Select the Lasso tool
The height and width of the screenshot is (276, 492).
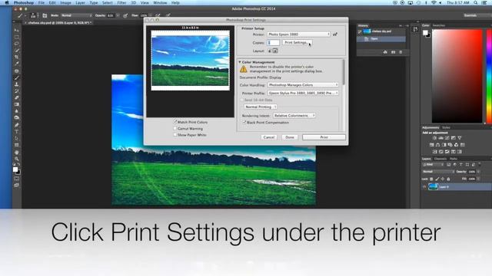(x=17, y=44)
